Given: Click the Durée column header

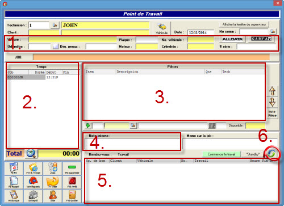Looking at the screenshot, I should tap(37, 72).
